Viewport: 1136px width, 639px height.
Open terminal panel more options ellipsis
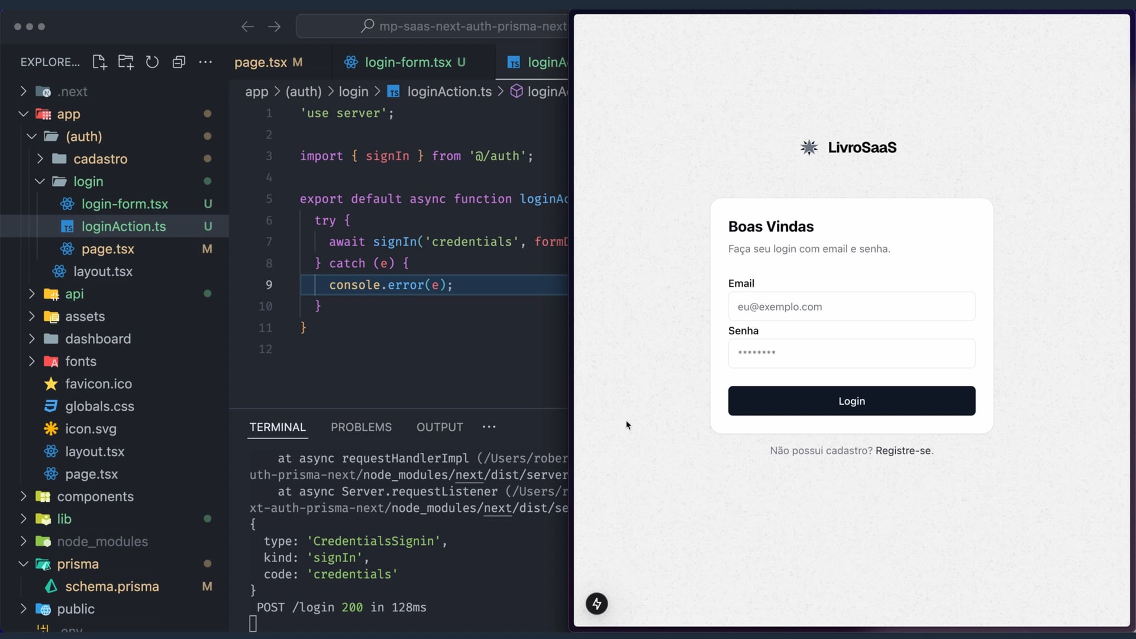point(489,427)
